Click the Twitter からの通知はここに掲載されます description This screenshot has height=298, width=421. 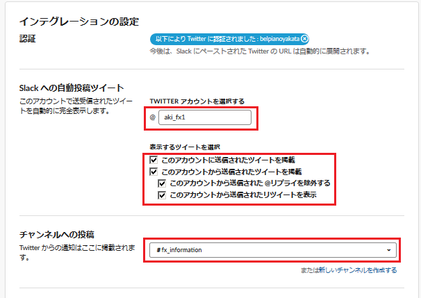point(77,252)
